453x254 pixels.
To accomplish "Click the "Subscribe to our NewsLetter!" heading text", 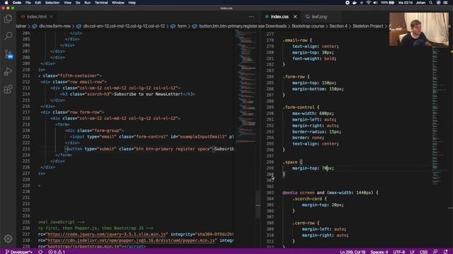I will (x=148, y=94).
